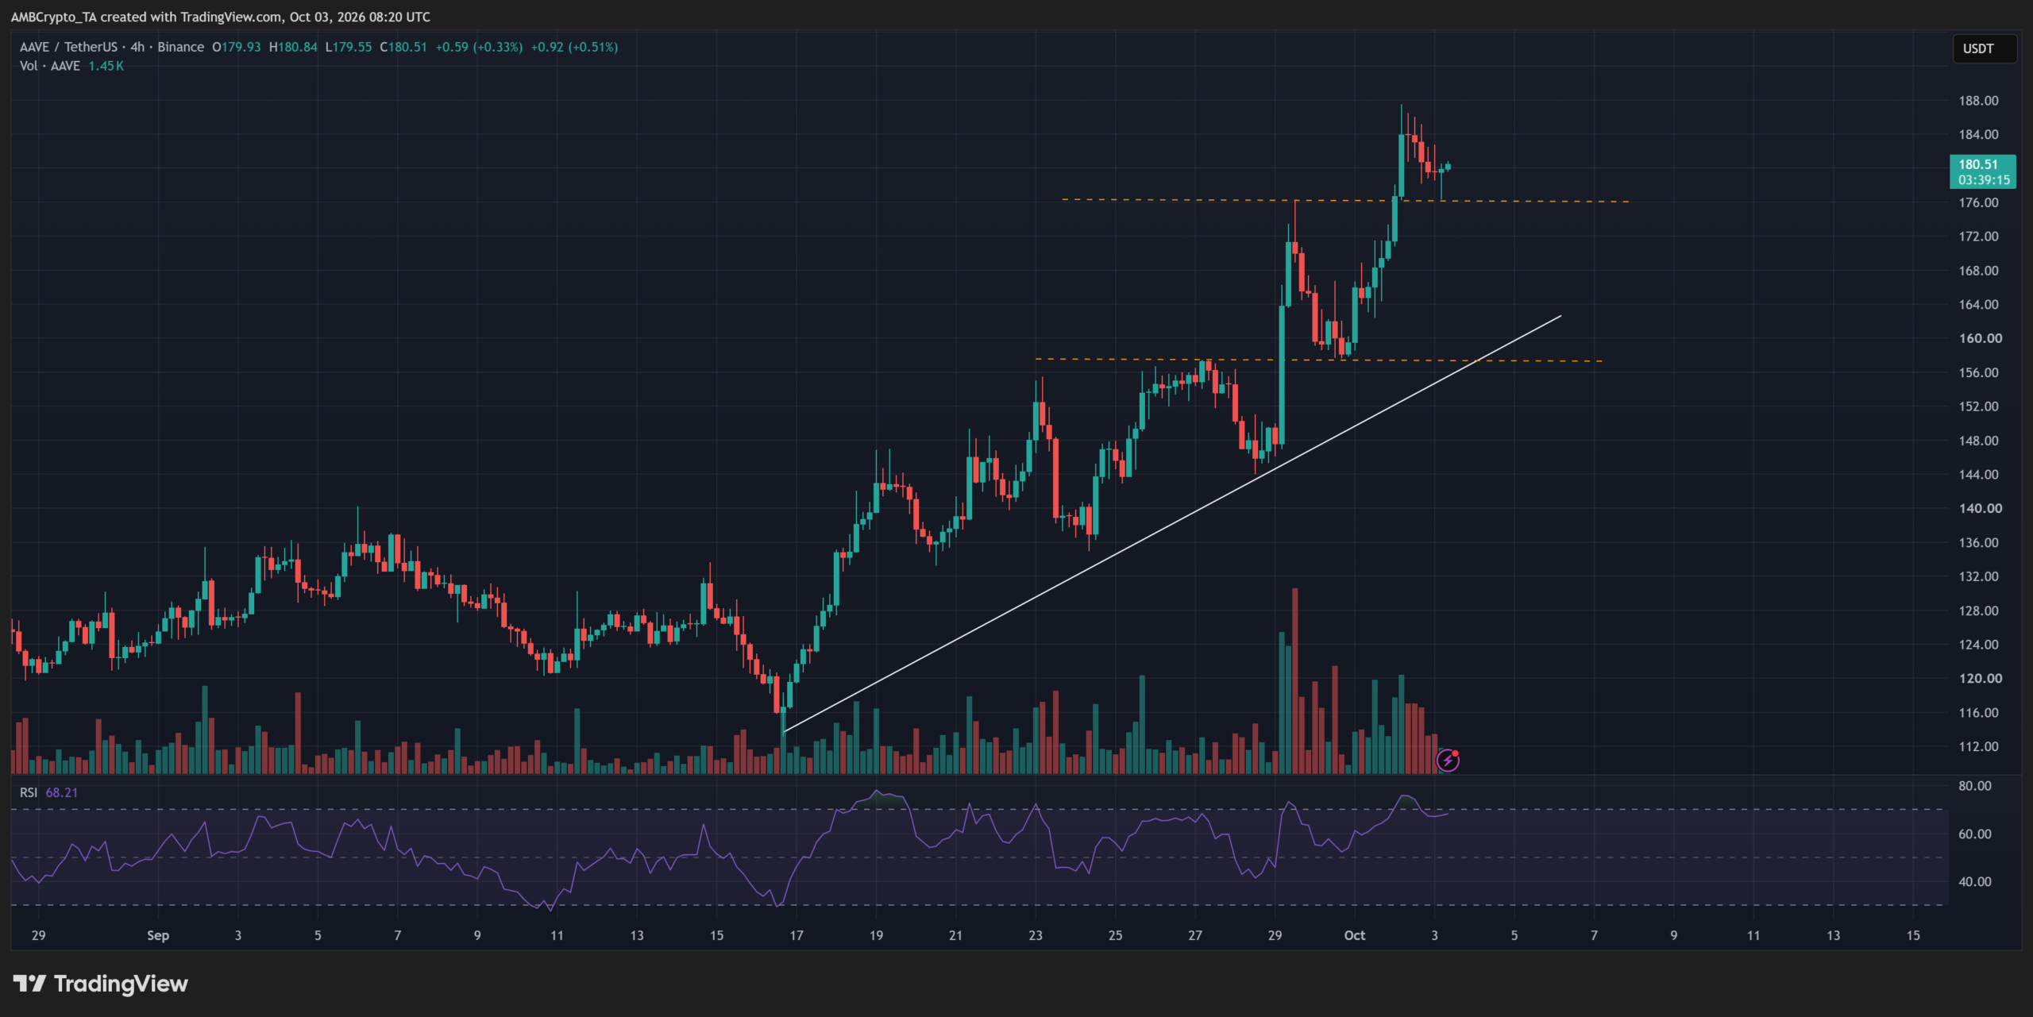Click the RSI value 68.21

click(x=61, y=792)
